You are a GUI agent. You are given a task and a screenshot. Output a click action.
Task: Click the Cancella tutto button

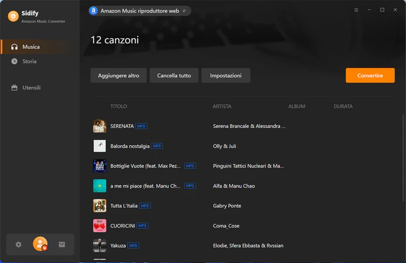click(174, 75)
